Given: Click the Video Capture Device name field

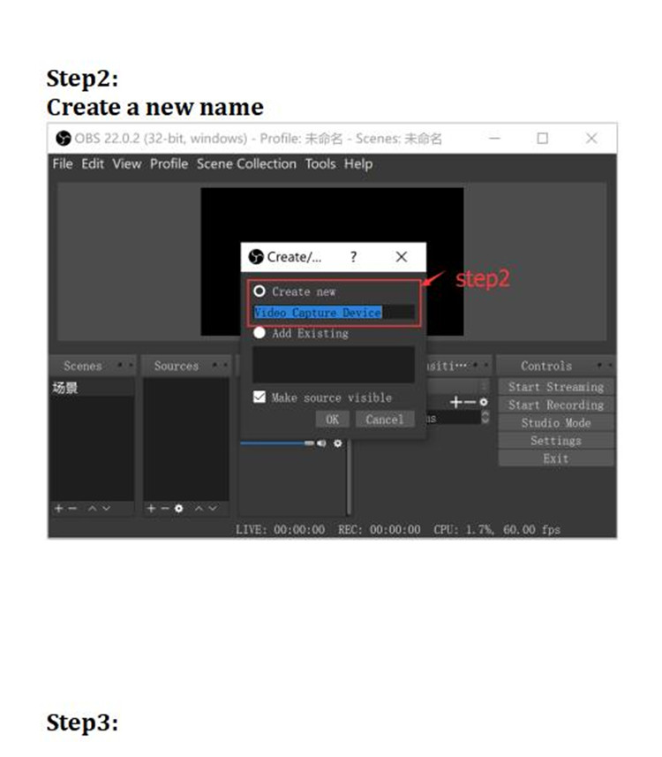Looking at the screenshot, I should (333, 313).
